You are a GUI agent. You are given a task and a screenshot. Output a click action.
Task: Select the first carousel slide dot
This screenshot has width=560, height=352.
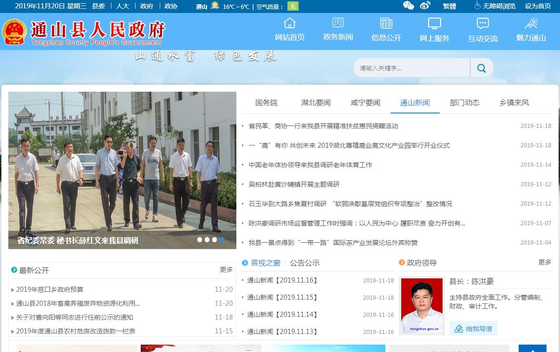click(x=200, y=239)
